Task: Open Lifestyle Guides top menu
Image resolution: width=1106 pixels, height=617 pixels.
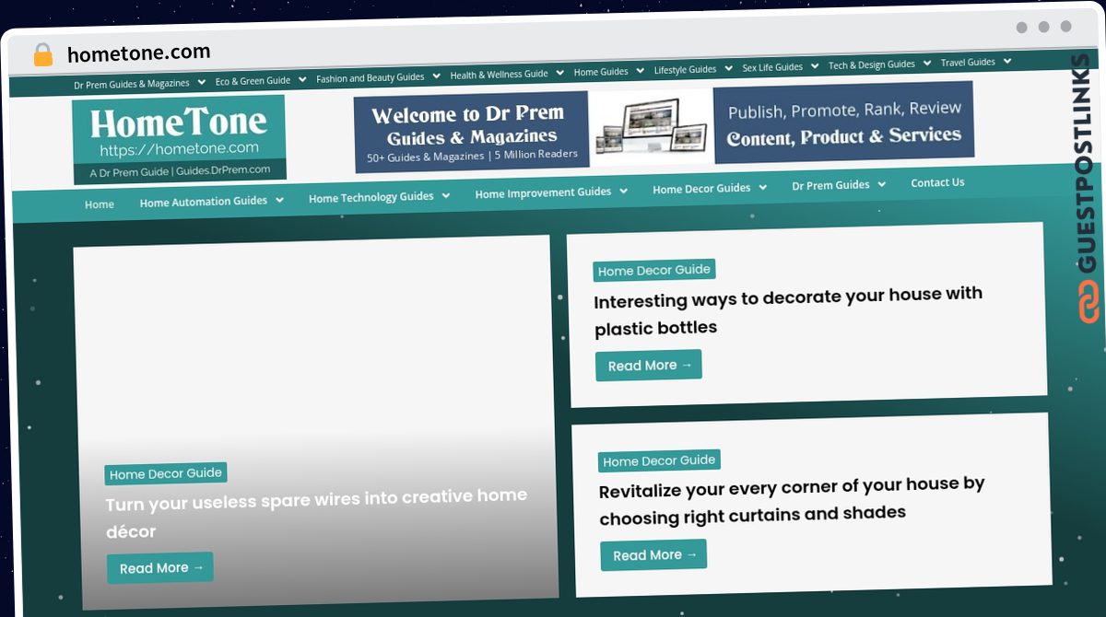Action: tap(685, 70)
